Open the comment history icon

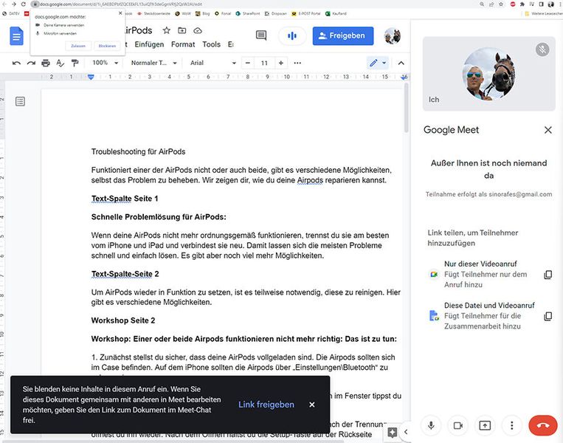click(261, 35)
